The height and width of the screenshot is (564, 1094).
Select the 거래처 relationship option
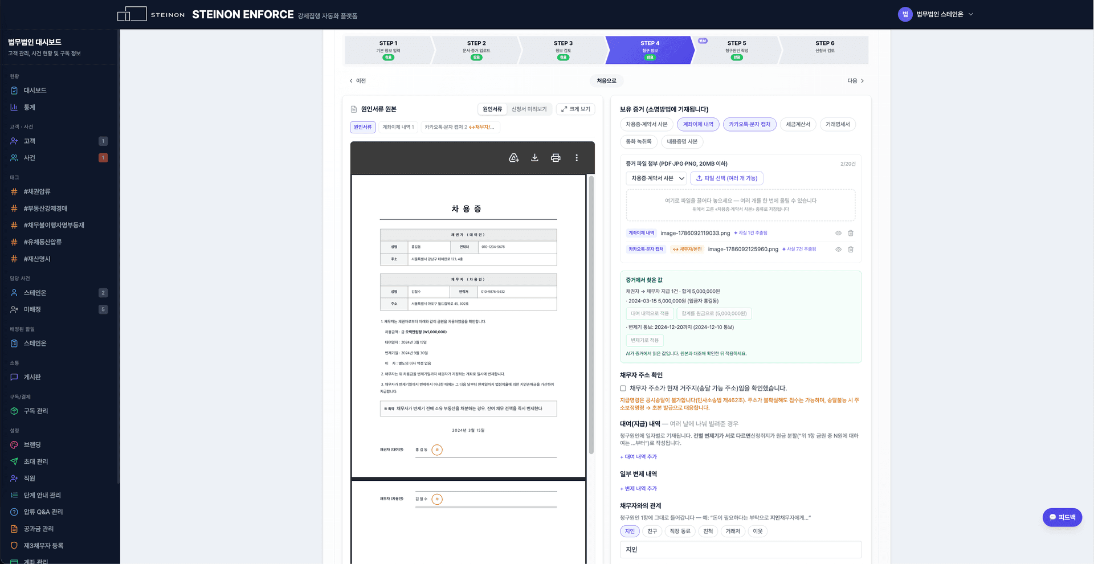733,531
